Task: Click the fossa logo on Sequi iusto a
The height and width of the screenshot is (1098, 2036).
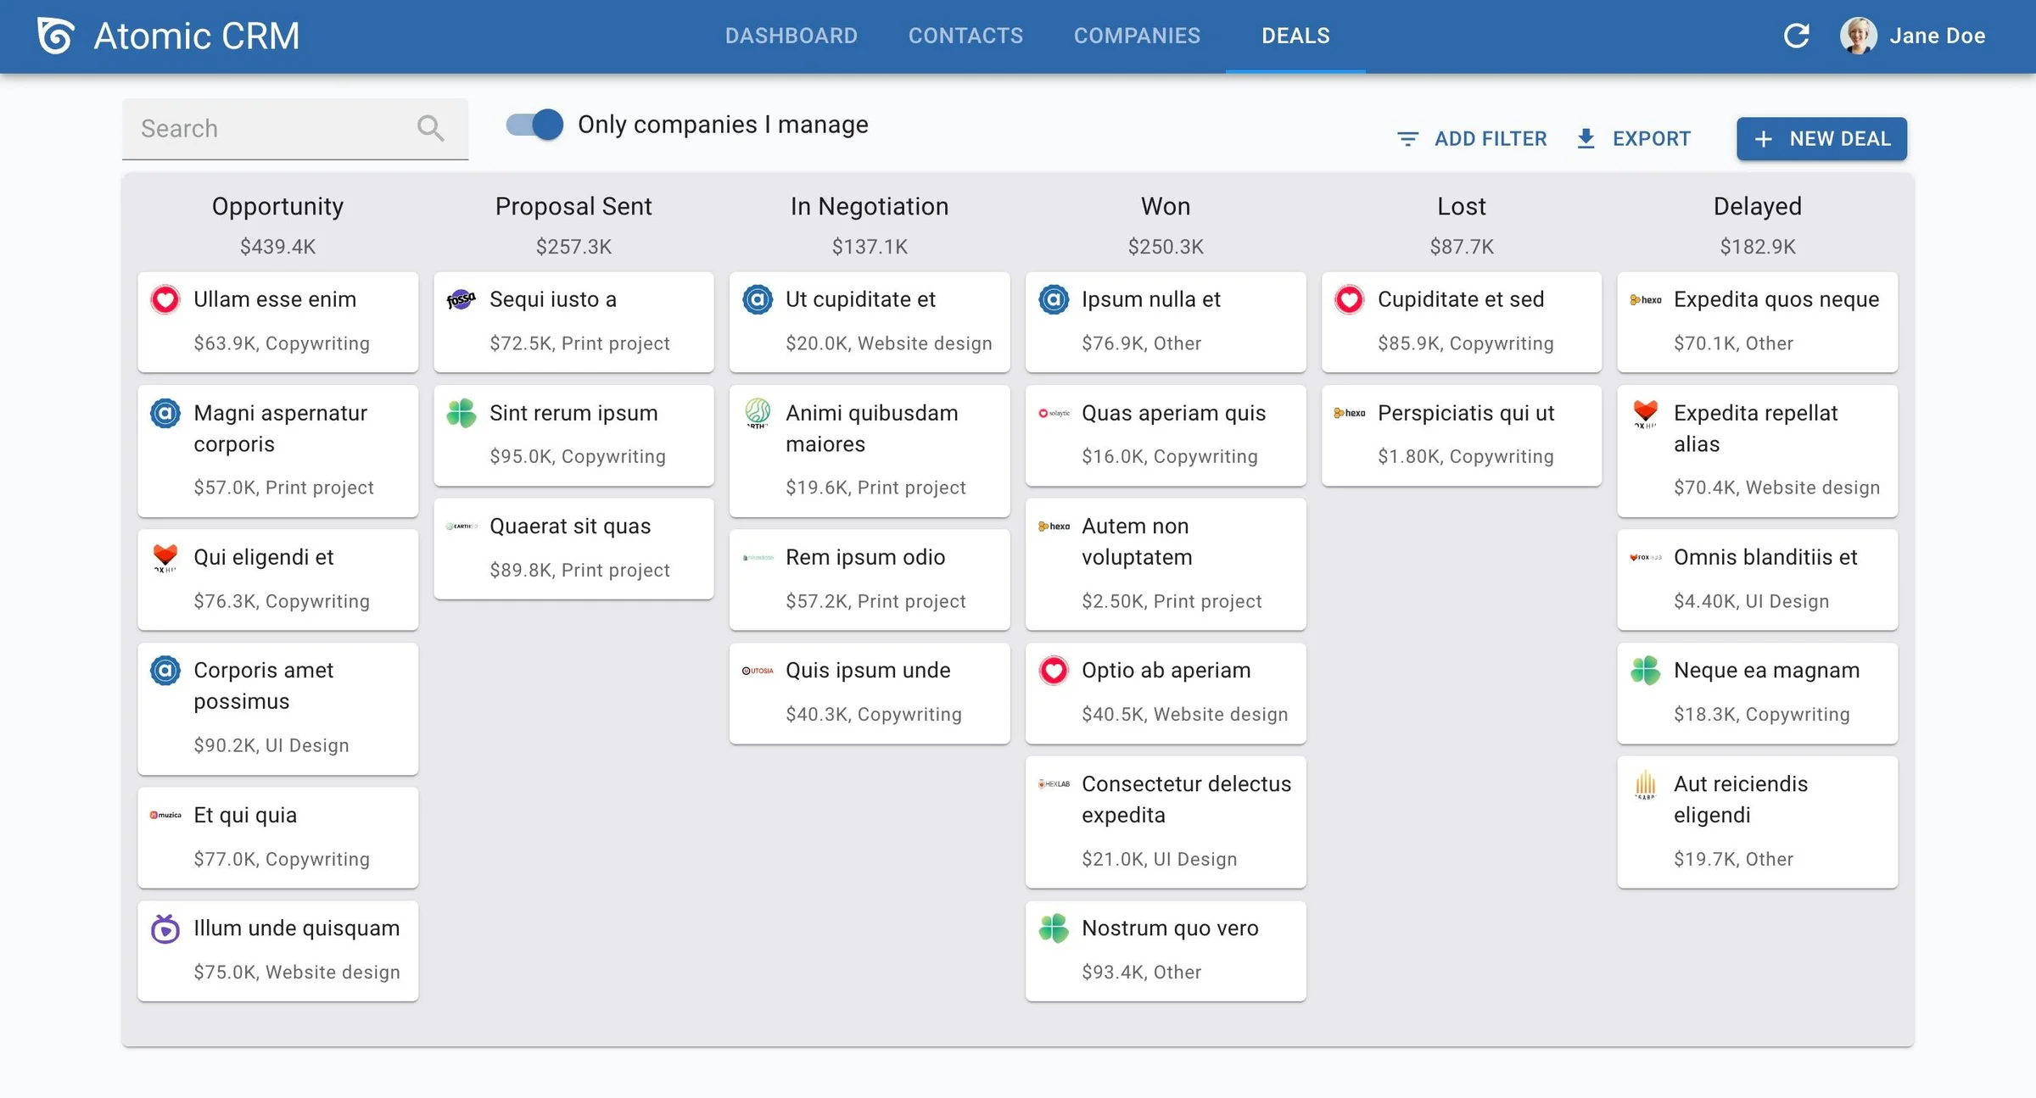Action: (461, 299)
